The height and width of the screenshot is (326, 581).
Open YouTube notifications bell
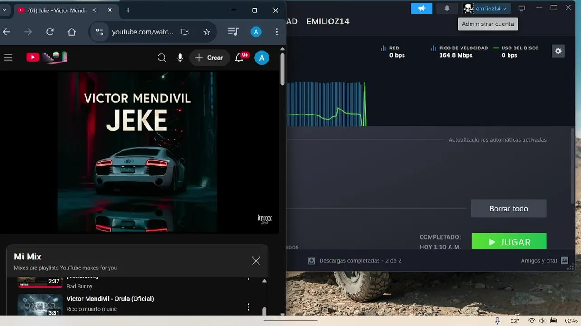pyautogui.click(x=240, y=58)
